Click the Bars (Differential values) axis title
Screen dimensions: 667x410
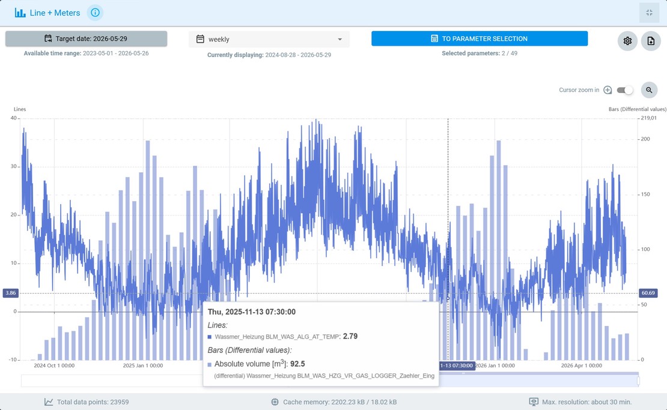[x=637, y=109]
